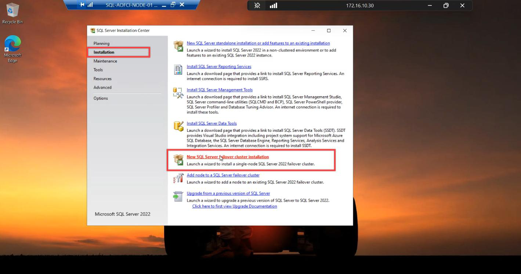The image size is (521, 274).
Task: Click the Add node tools icon
Action: (178, 178)
